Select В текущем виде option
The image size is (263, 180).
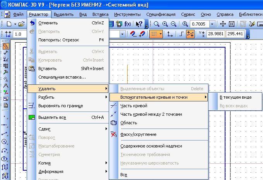point(235,97)
